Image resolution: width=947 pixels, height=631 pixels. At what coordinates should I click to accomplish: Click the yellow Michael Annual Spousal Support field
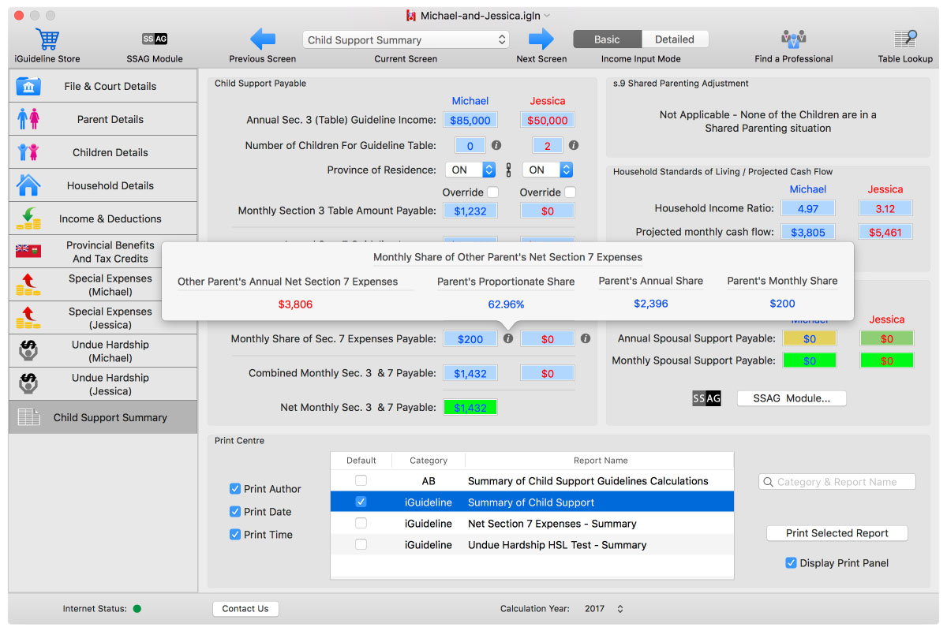tap(810, 338)
